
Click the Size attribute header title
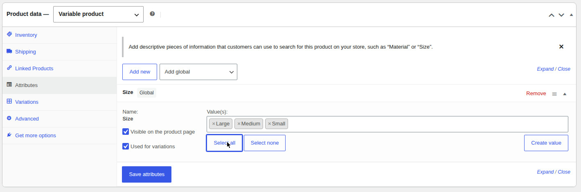click(x=128, y=92)
